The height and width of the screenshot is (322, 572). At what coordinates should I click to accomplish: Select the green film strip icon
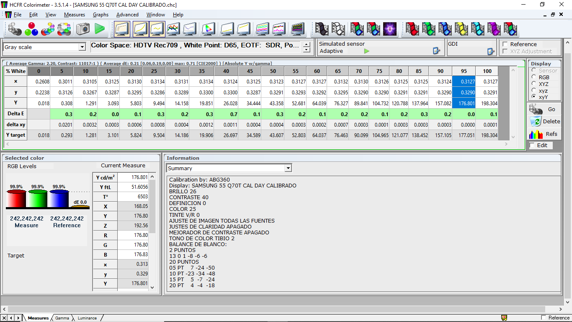coord(429,29)
